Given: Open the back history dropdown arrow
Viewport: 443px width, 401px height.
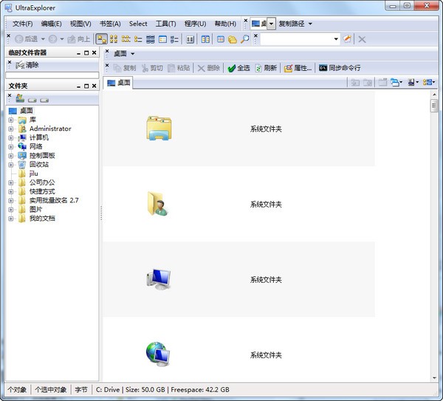Looking at the screenshot, I should 43,39.
